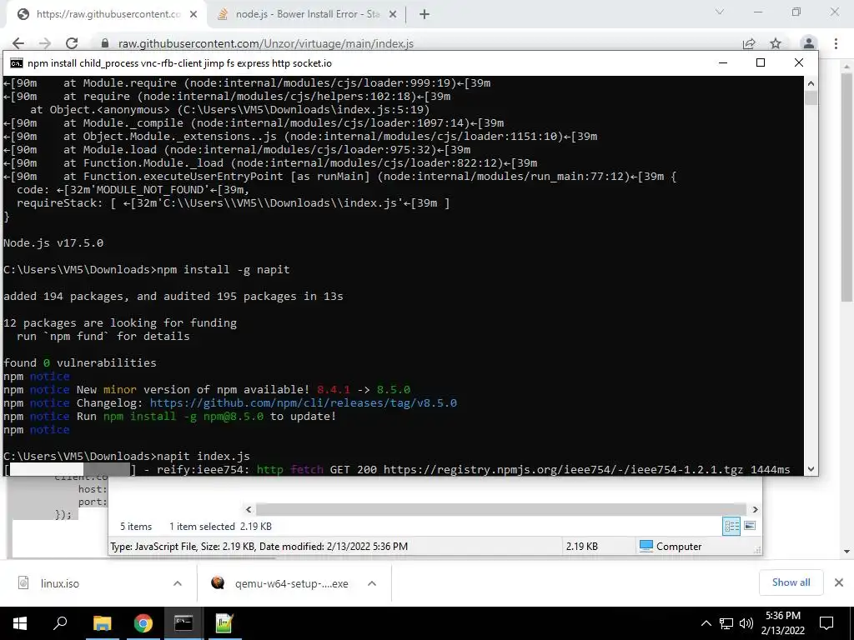
Task: Switch Explorer to large icons view
Action: [750, 526]
